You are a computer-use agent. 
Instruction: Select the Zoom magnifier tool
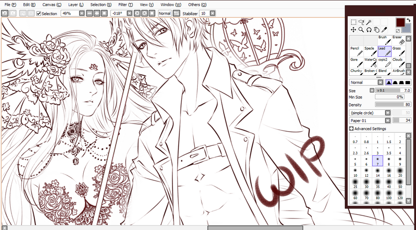coord(361,30)
